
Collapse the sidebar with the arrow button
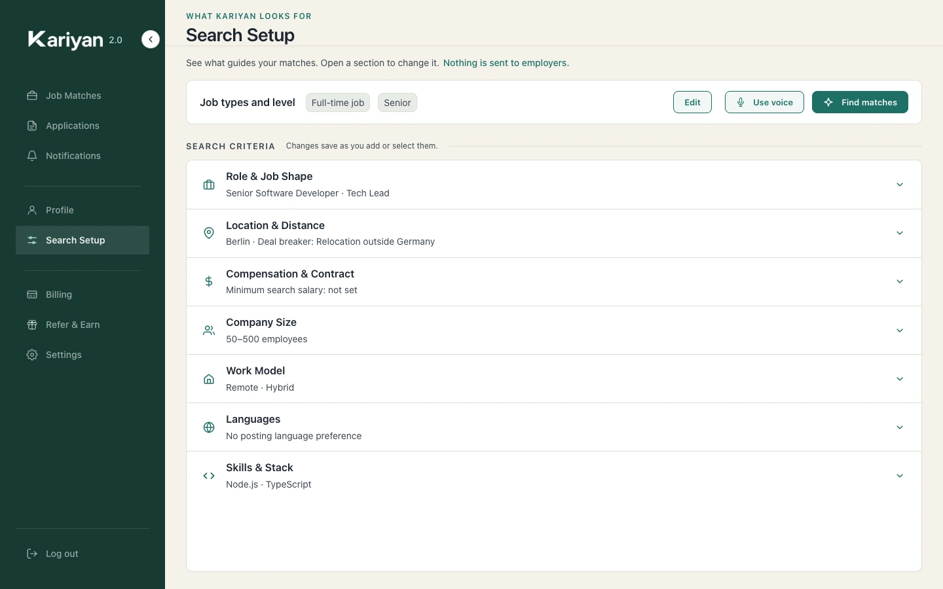click(151, 39)
